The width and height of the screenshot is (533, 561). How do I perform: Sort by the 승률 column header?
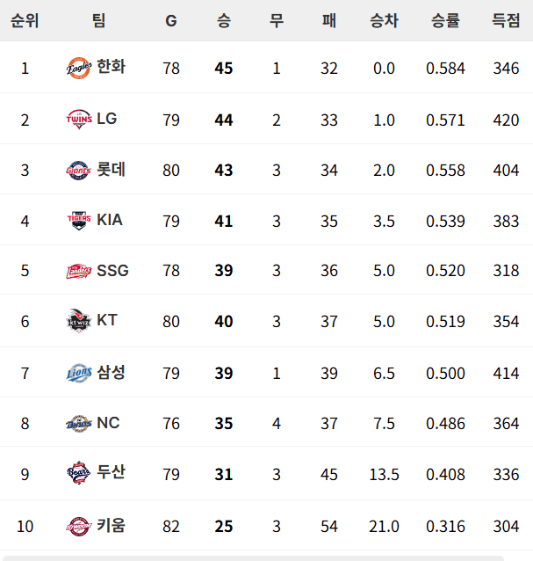click(445, 20)
